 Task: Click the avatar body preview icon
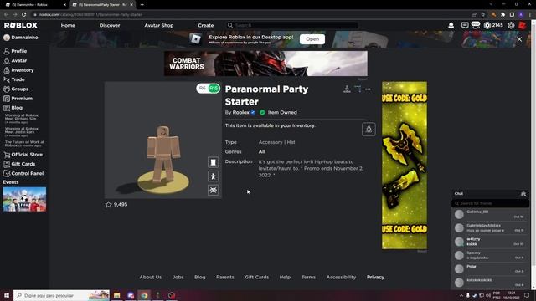coord(213,176)
